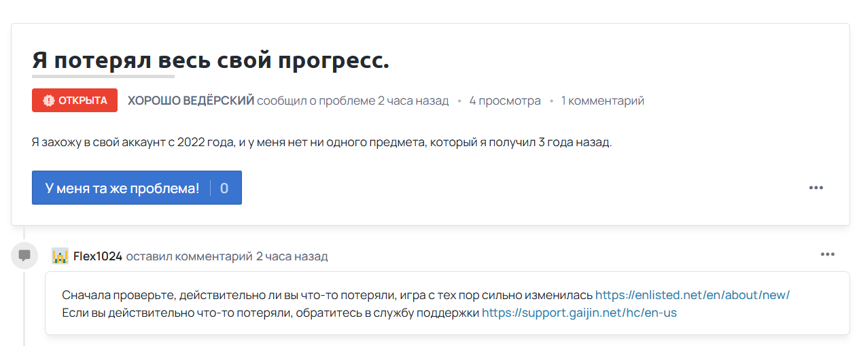The image size is (861, 346).
Task: Click the comment bubble icon on the timeline
Action: coord(24,256)
